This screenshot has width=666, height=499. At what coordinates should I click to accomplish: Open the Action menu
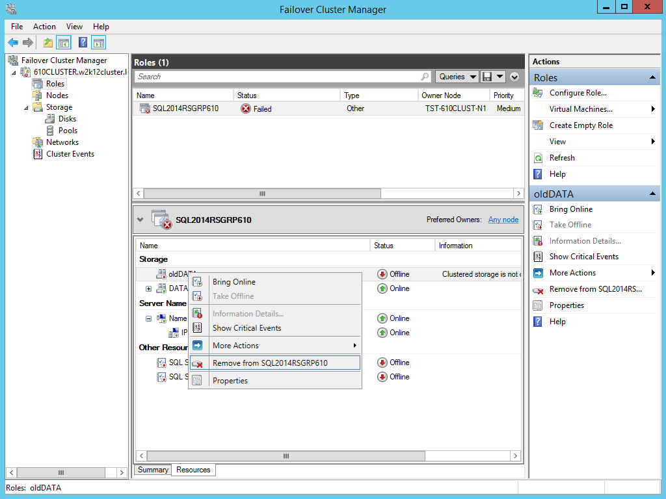tap(44, 27)
